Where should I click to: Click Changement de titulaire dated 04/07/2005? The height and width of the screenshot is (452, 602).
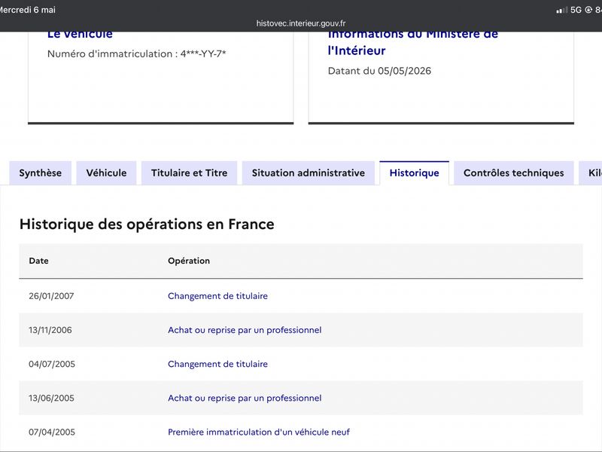217,364
